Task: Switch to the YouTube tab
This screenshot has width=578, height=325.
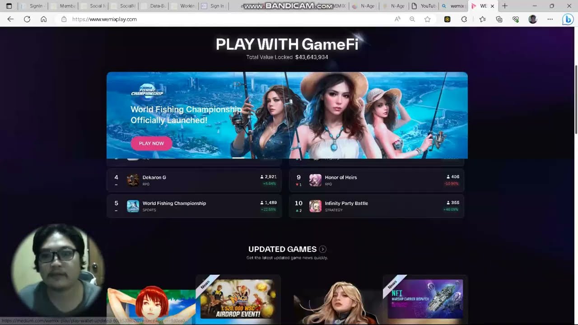Action: pyautogui.click(x=423, y=6)
